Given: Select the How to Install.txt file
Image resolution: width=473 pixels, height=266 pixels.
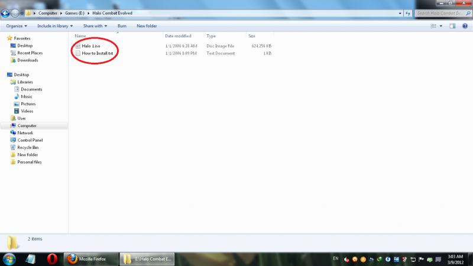Looking at the screenshot, I should 97,53.
